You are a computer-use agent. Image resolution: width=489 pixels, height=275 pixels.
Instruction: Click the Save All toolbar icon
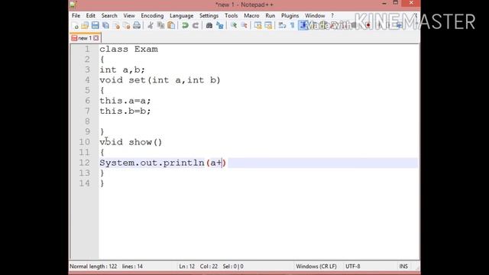coord(105,25)
